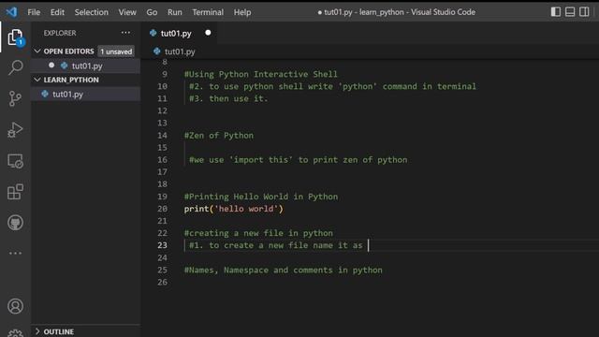
Task: Open the Explorer view in activity bar
Action: tap(15, 37)
